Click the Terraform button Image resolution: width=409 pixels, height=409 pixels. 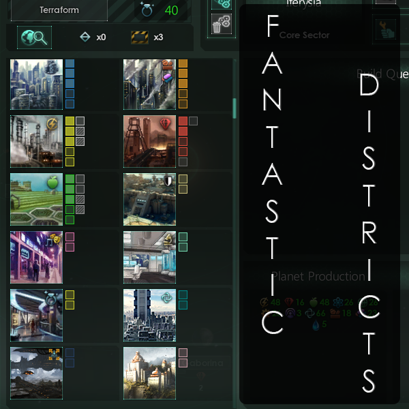point(59,10)
